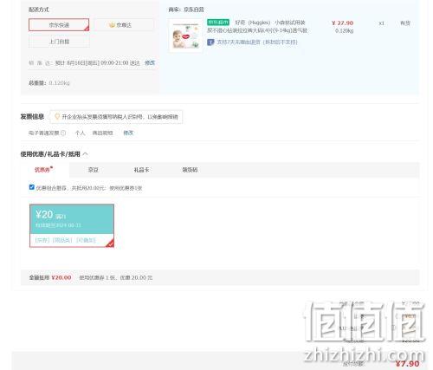Click 修改 link for invoice info

click(128, 133)
